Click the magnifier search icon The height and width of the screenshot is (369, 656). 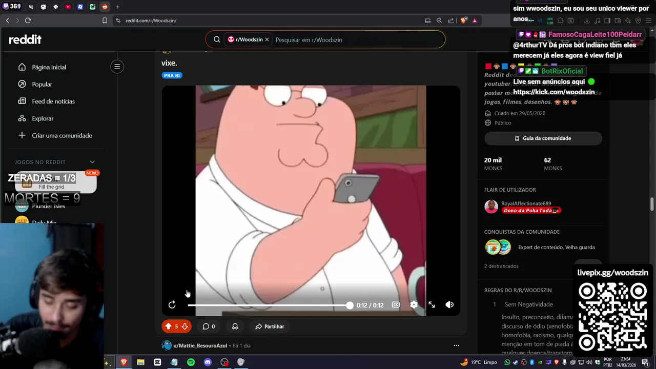click(217, 39)
